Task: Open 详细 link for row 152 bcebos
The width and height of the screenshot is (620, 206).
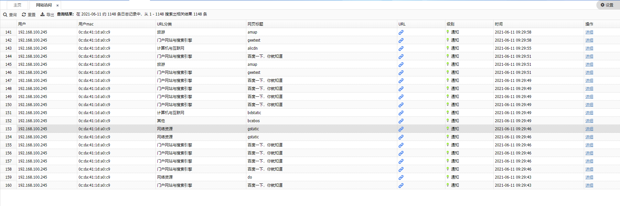Action: coord(589,121)
